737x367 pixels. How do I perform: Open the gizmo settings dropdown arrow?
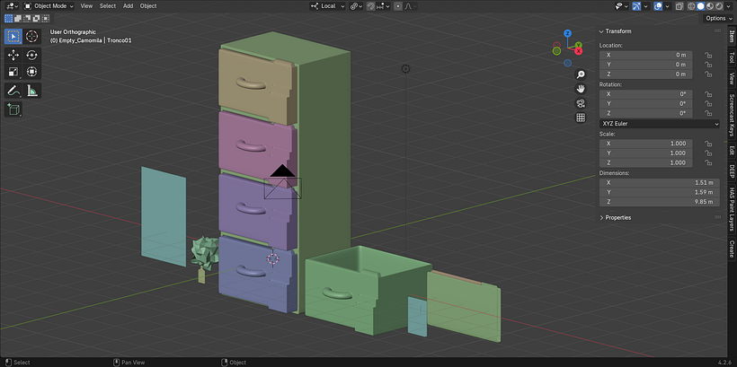tap(646, 6)
